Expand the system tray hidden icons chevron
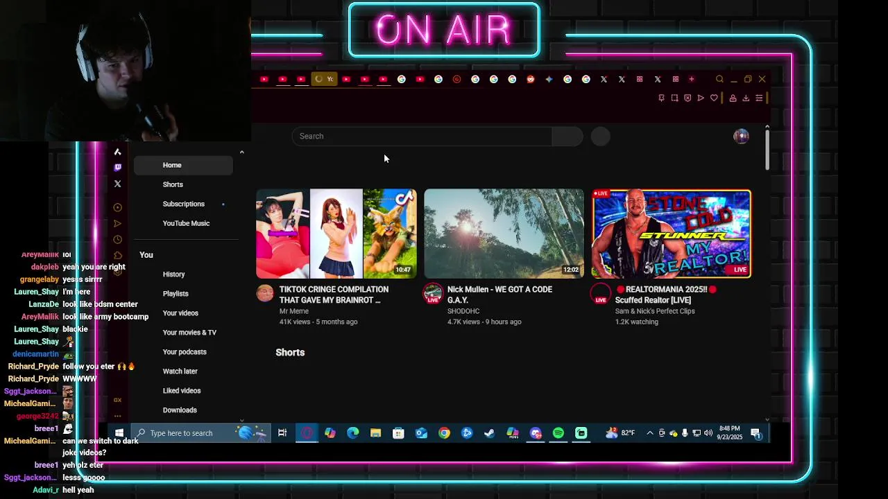888x499 pixels. tap(649, 433)
